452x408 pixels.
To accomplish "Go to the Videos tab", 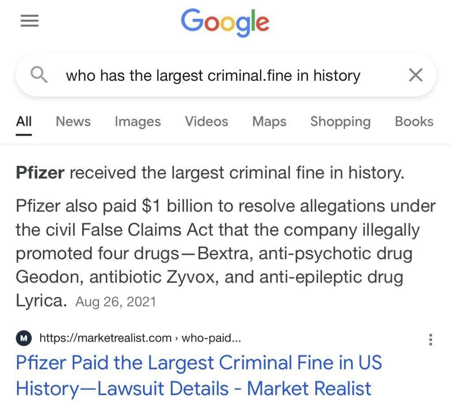I will coord(206,121).
